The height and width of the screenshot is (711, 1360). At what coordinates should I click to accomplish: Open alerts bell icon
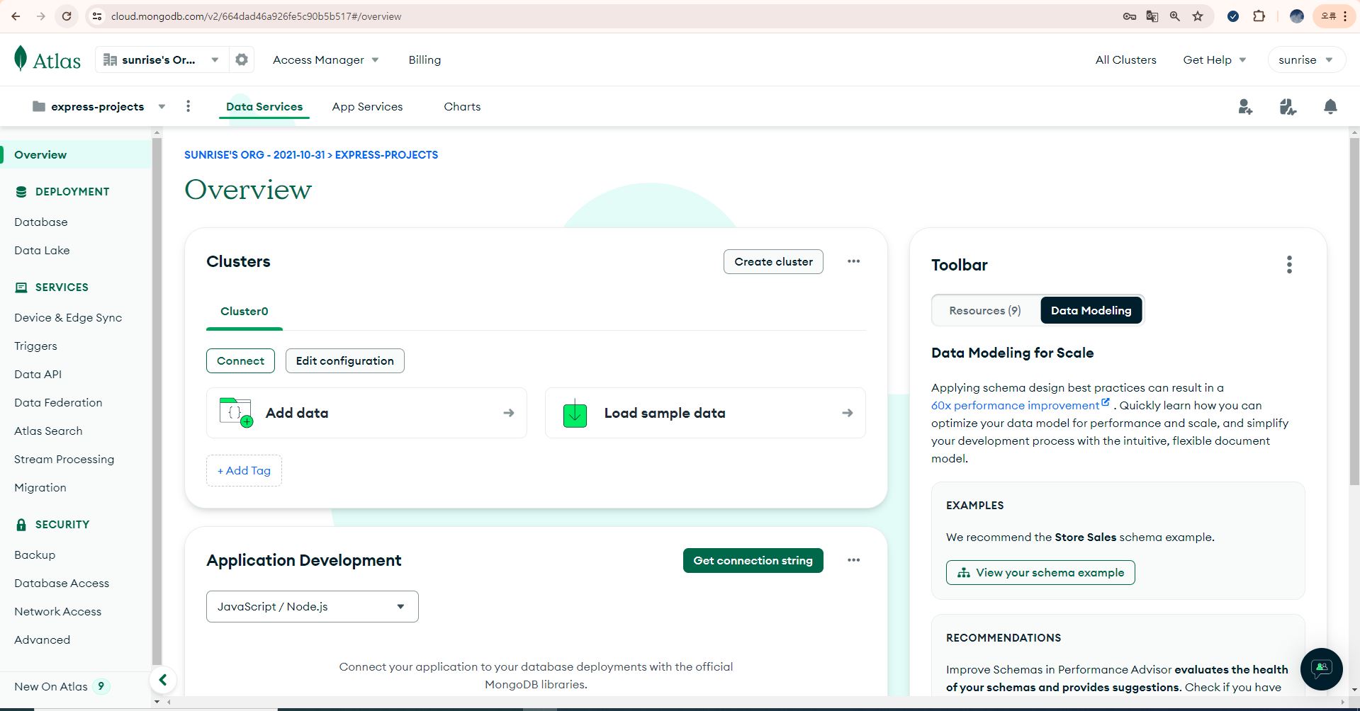click(1330, 107)
